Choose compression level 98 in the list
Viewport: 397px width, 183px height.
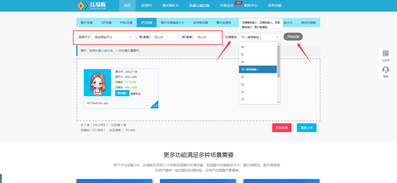click(x=258, y=47)
